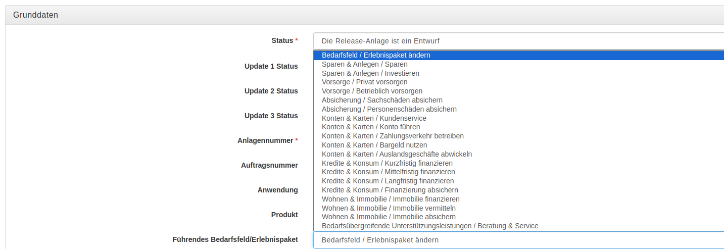This screenshot has width=724, height=249.
Task: Select Vorsorge / Privat vorsorgen
Action: pyautogui.click(x=518, y=82)
